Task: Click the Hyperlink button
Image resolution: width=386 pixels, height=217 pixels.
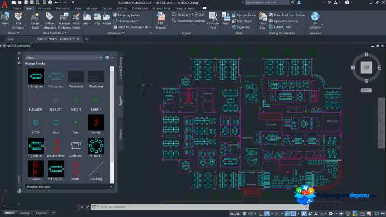Action: pos(241,27)
